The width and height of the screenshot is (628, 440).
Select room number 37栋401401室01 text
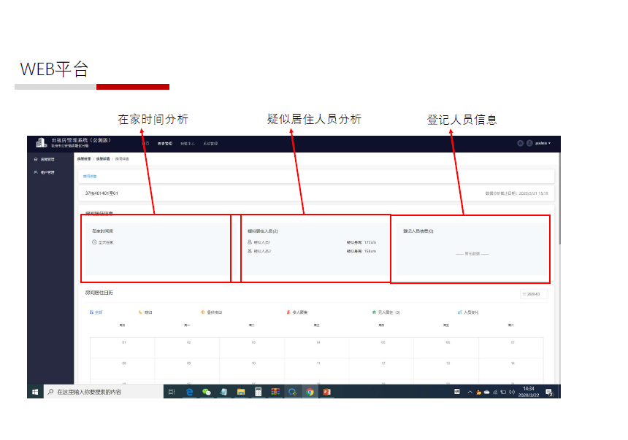(x=102, y=193)
